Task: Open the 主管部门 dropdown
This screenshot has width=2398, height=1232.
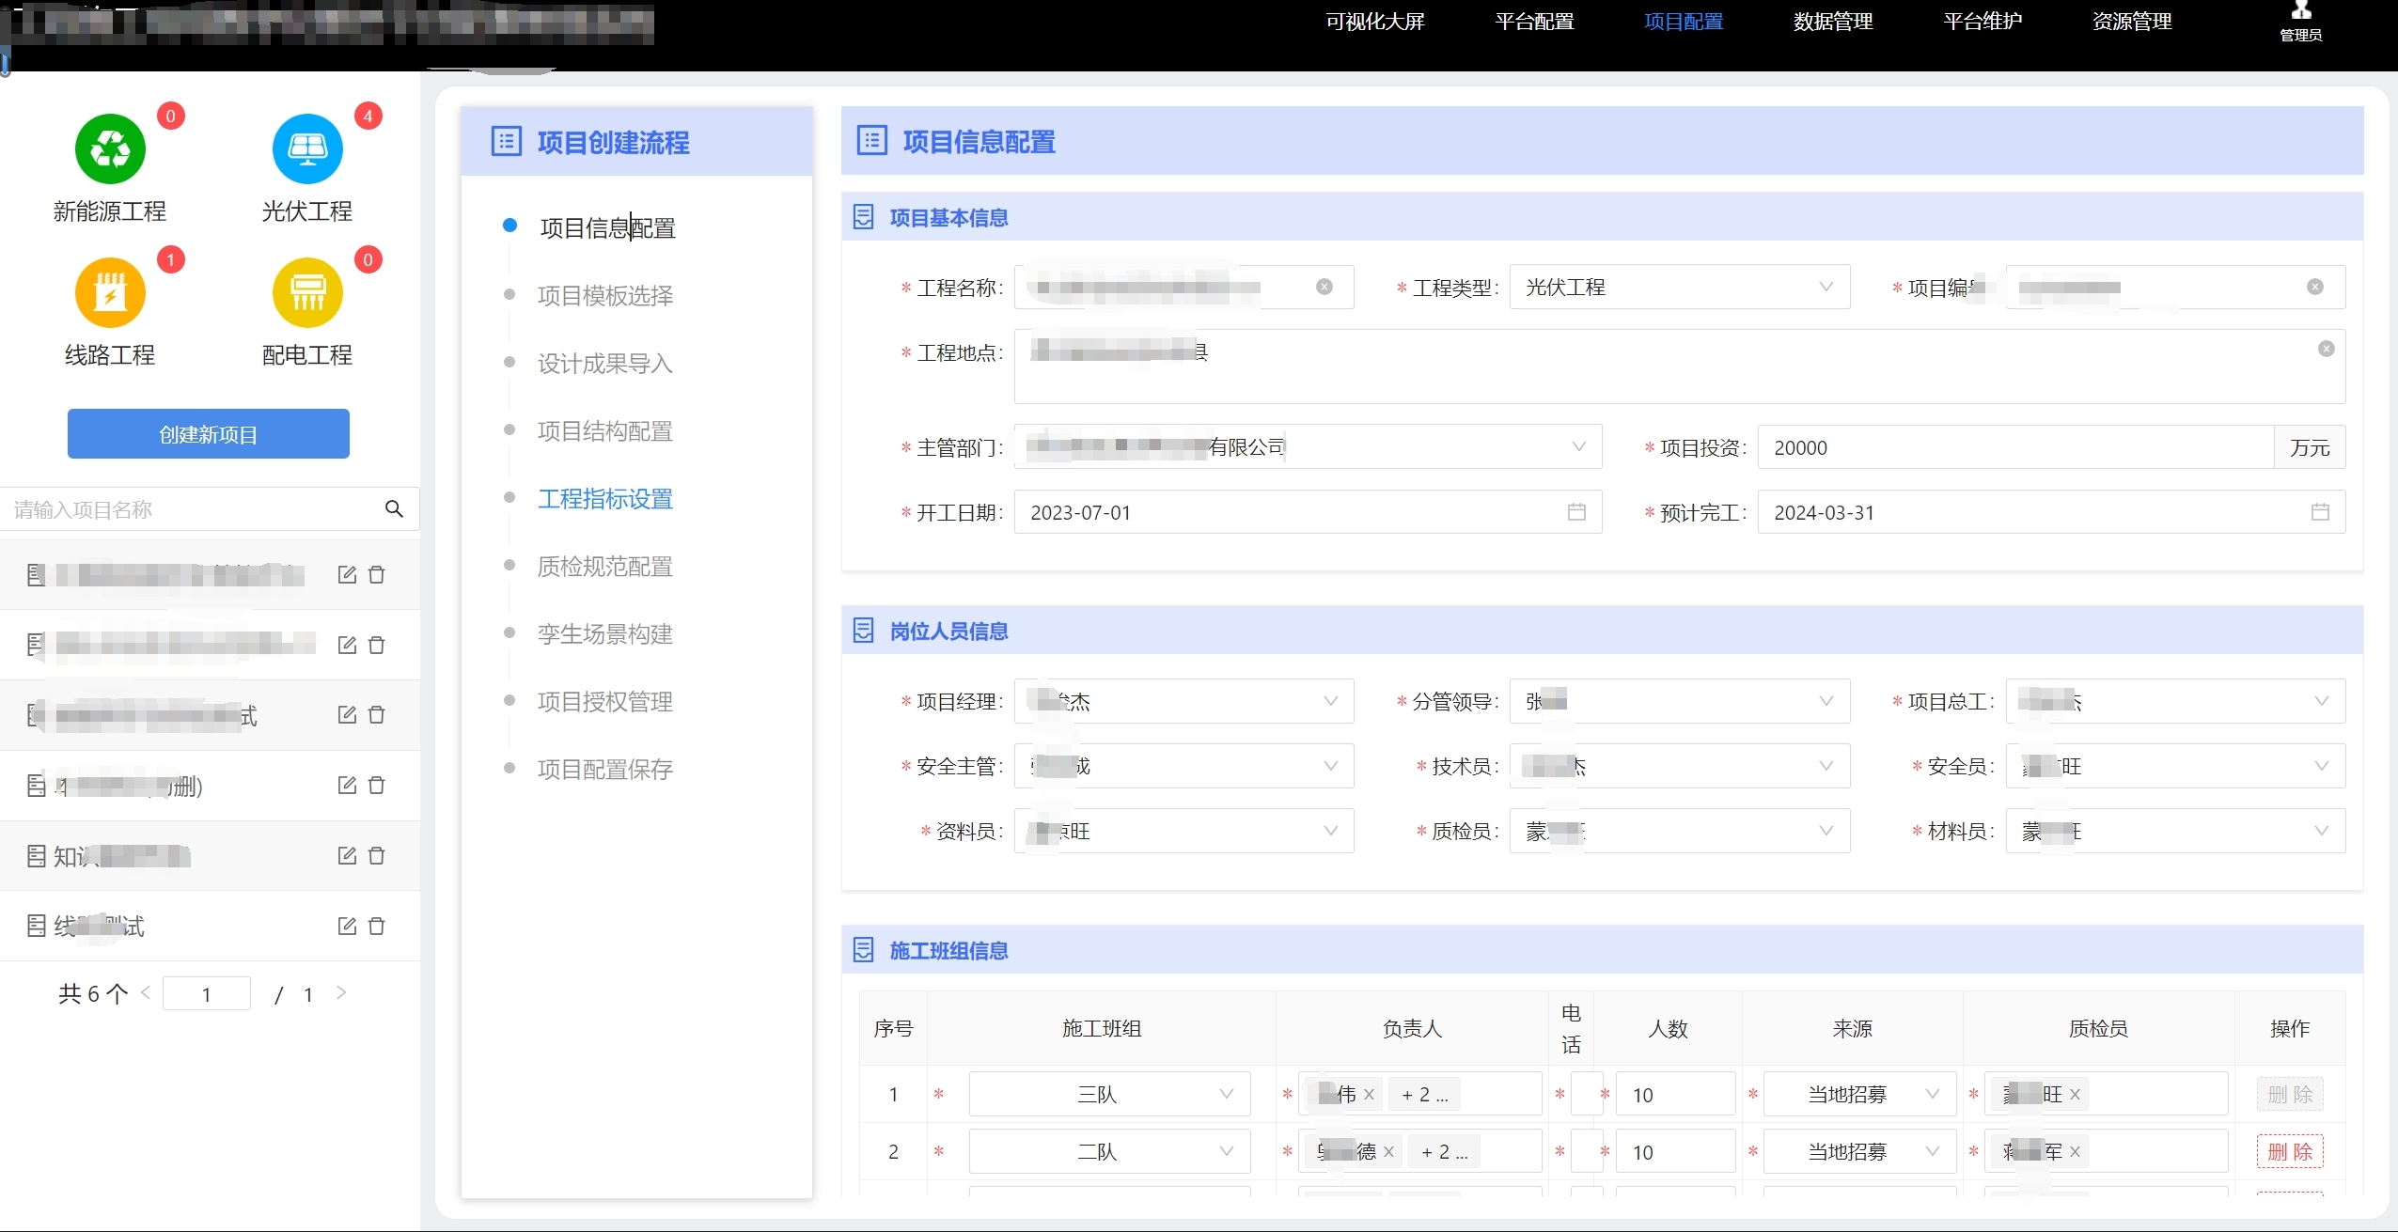Action: pos(1308,446)
